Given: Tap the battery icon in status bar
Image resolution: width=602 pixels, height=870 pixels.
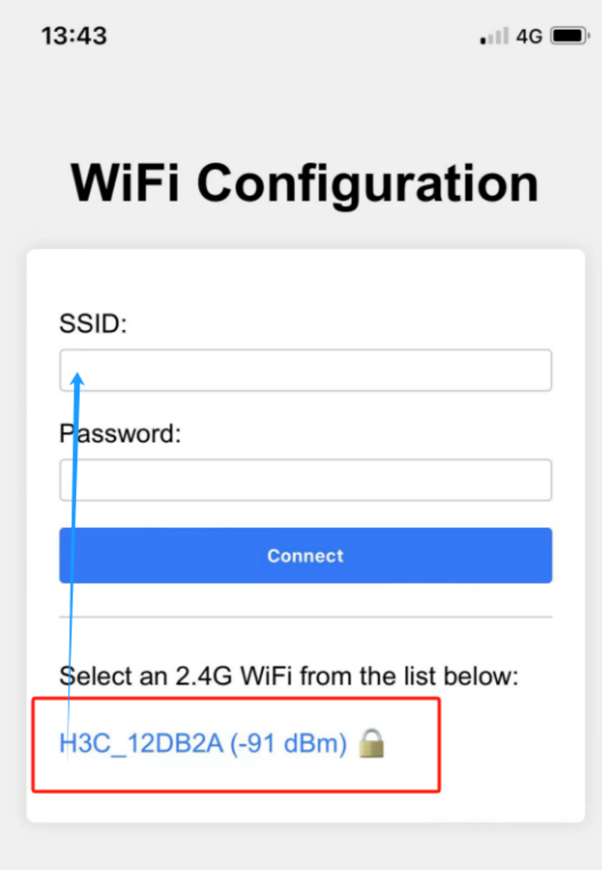Looking at the screenshot, I should 570,36.
